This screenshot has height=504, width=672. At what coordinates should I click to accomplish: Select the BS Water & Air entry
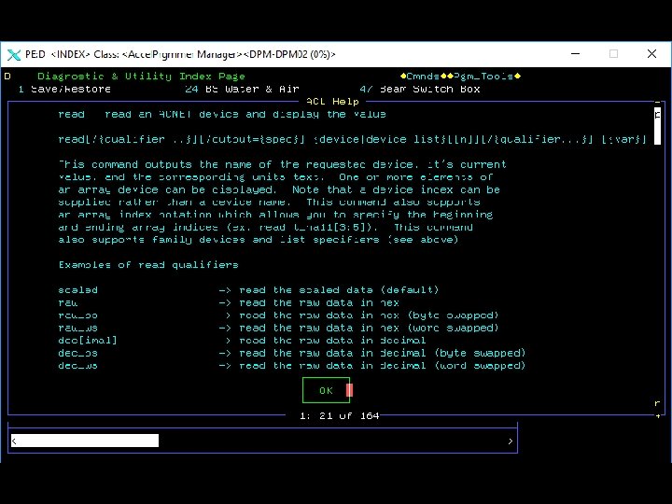[x=242, y=90]
